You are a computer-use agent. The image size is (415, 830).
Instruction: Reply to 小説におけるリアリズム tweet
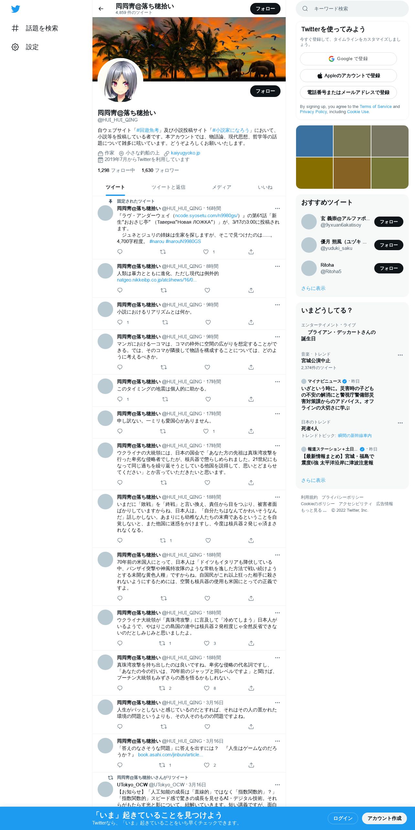tap(120, 322)
